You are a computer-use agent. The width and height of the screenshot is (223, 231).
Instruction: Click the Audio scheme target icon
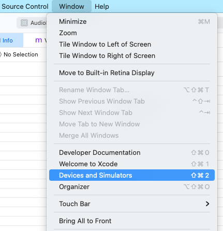(x=24, y=23)
